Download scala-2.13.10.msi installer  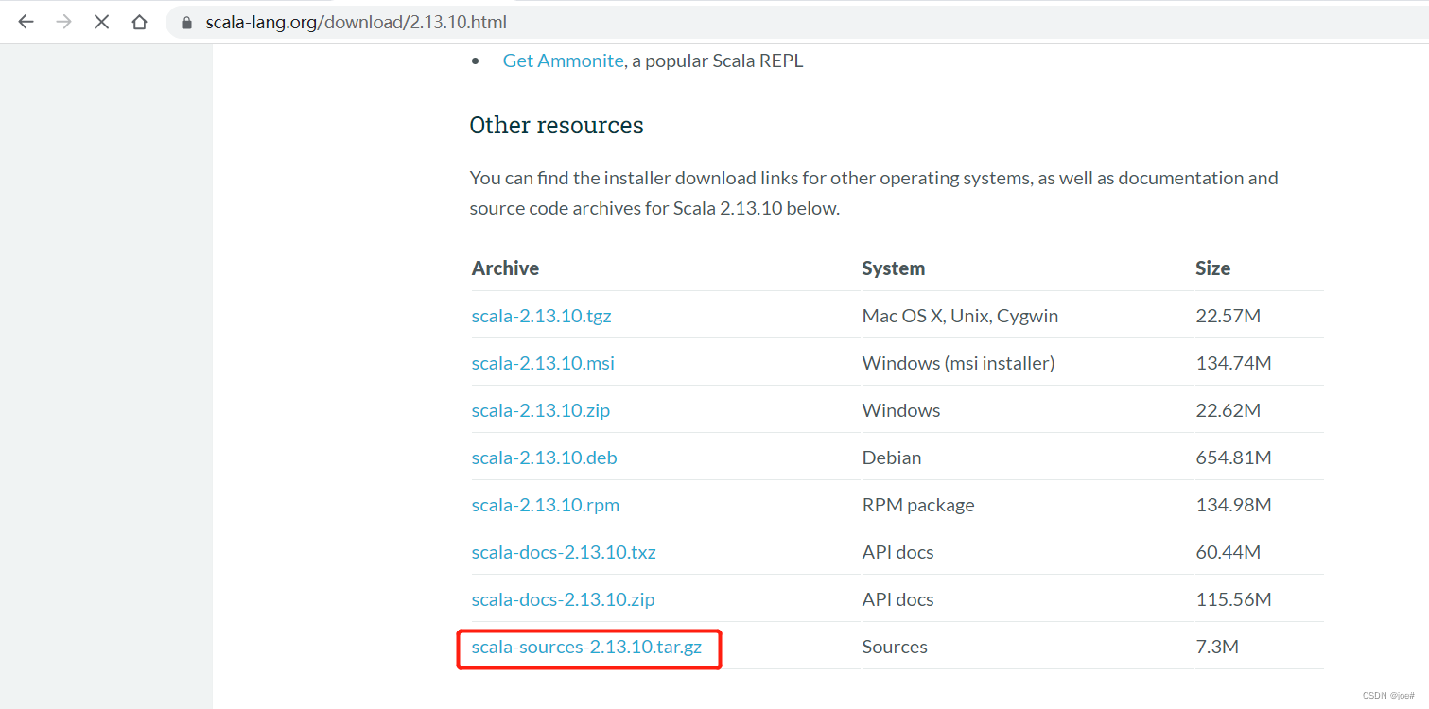pyautogui.click(x=543, y=363)
